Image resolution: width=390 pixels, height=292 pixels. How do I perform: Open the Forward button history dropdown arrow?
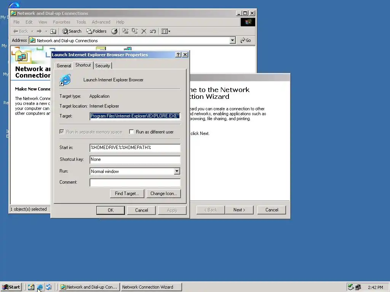point(46,32)
